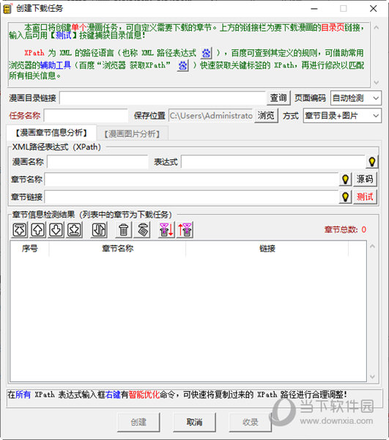Click chapter list scroll-up arrow
The height and width of the screenshot is (440, 389).
coord(372,246)
